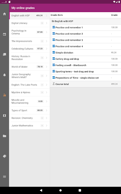Expand the World of Water chevron
This screenshot has width=121, height=194.
point(46,67)
